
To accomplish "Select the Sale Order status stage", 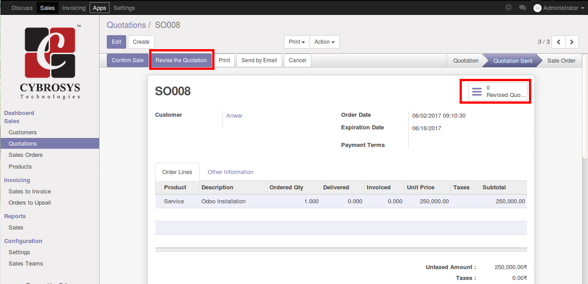I will pos(561,60).
